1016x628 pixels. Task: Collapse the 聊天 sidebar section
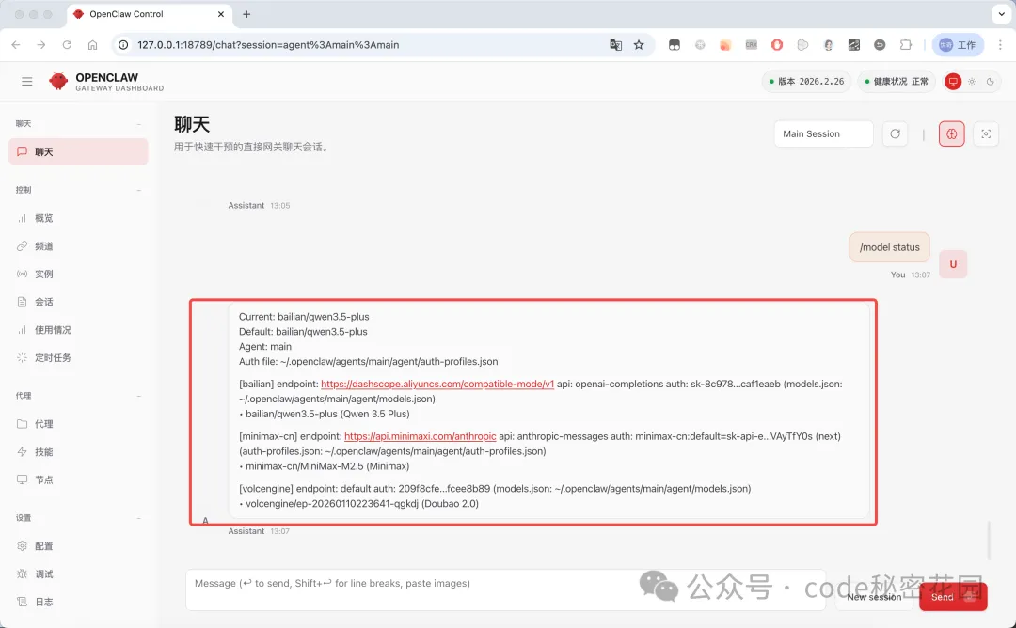[138, 124]
